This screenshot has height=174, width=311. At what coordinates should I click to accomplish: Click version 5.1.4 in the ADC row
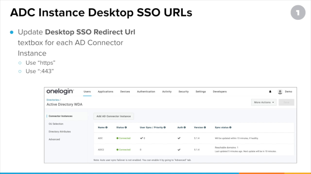coord(197,138)
